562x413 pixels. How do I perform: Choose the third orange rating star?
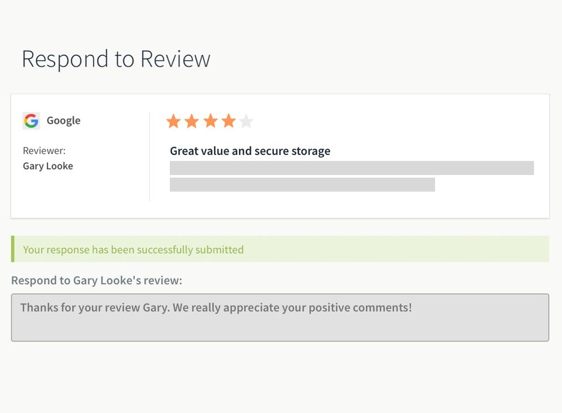tap(210, 121)
